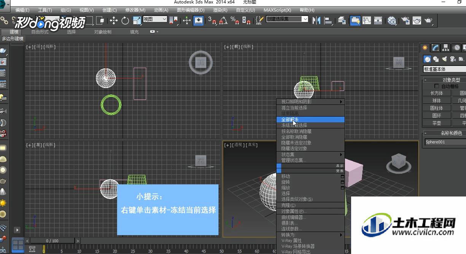This screenshot has height=254, width=466.
Task: Toggle the Angle Snap tool
Action: coord(223,21)
